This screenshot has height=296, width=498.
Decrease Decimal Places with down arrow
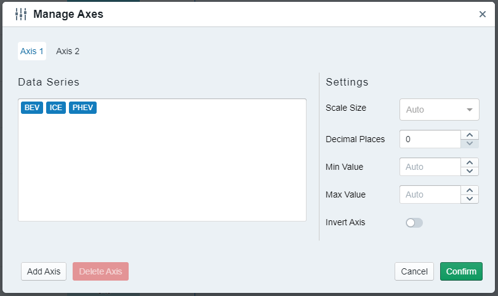tap(470, 143)
